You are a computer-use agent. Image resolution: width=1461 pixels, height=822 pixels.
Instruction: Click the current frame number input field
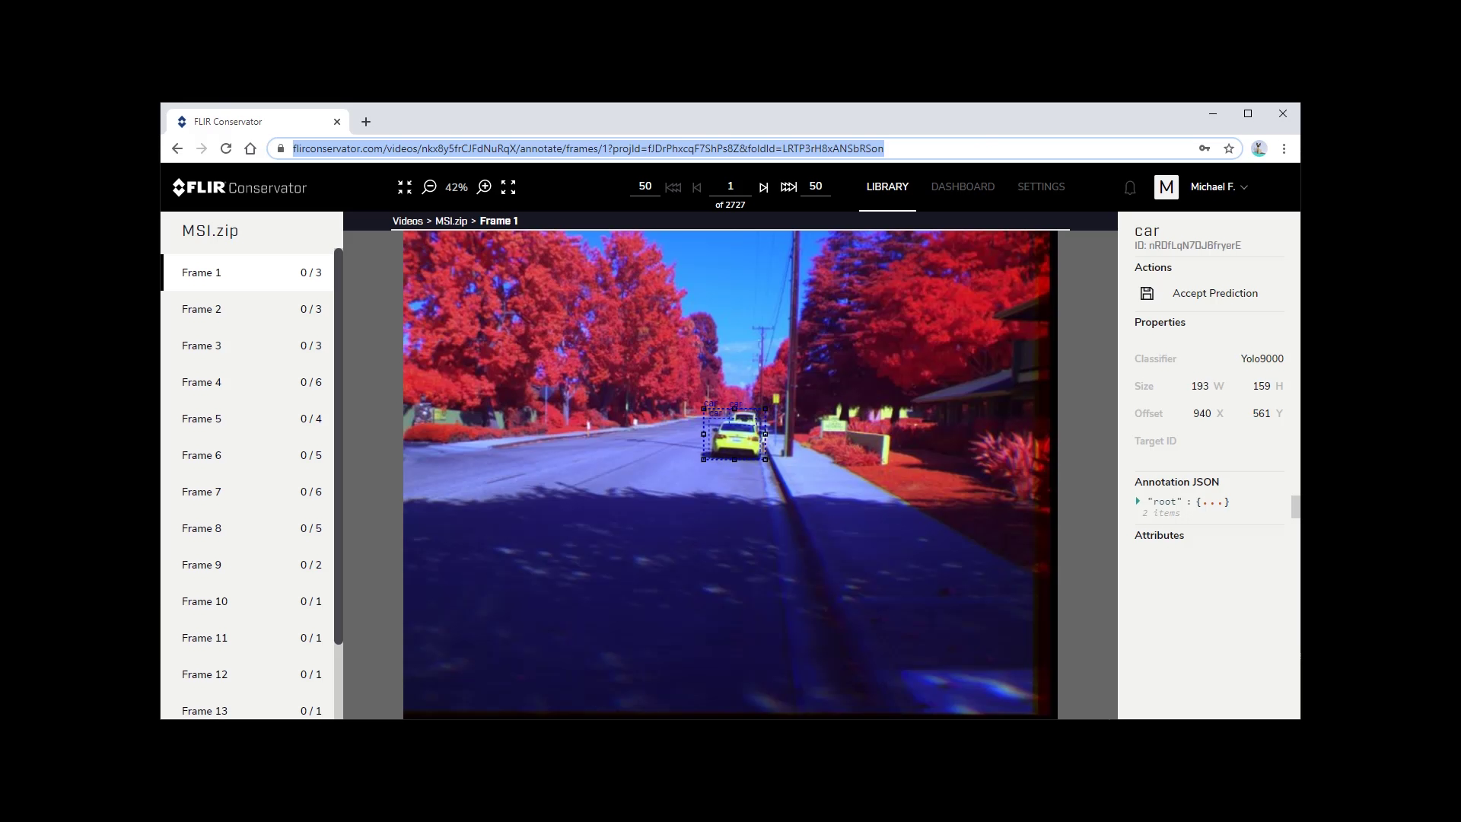click(x=730, y=186)
